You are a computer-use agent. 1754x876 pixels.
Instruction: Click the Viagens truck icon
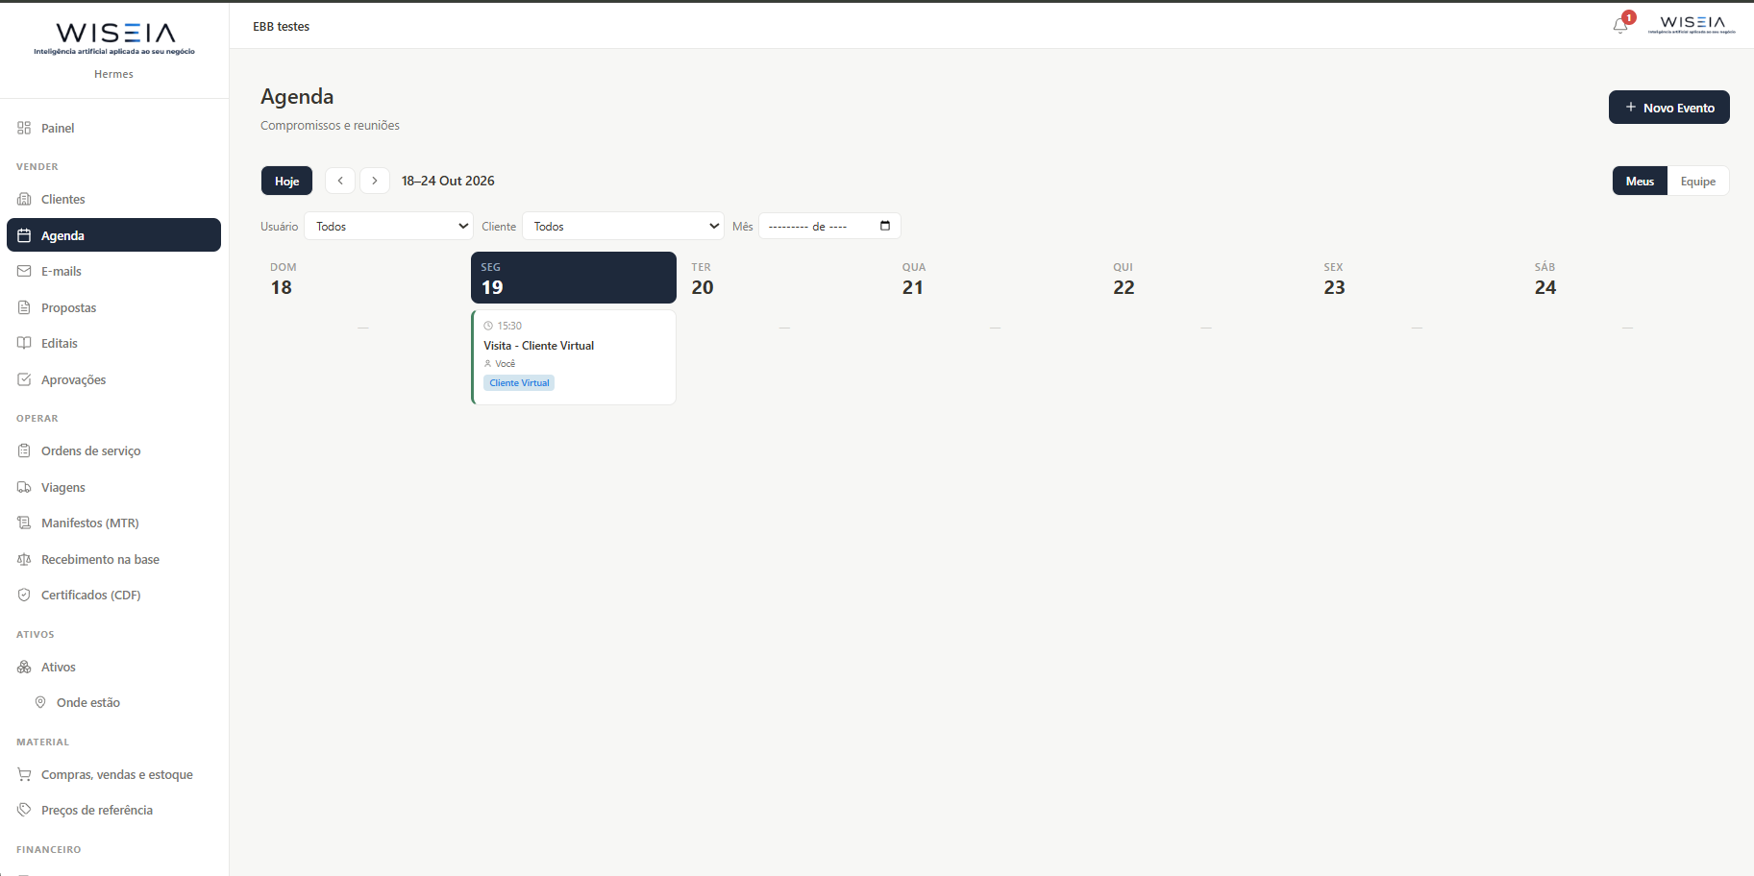(24, 487)
